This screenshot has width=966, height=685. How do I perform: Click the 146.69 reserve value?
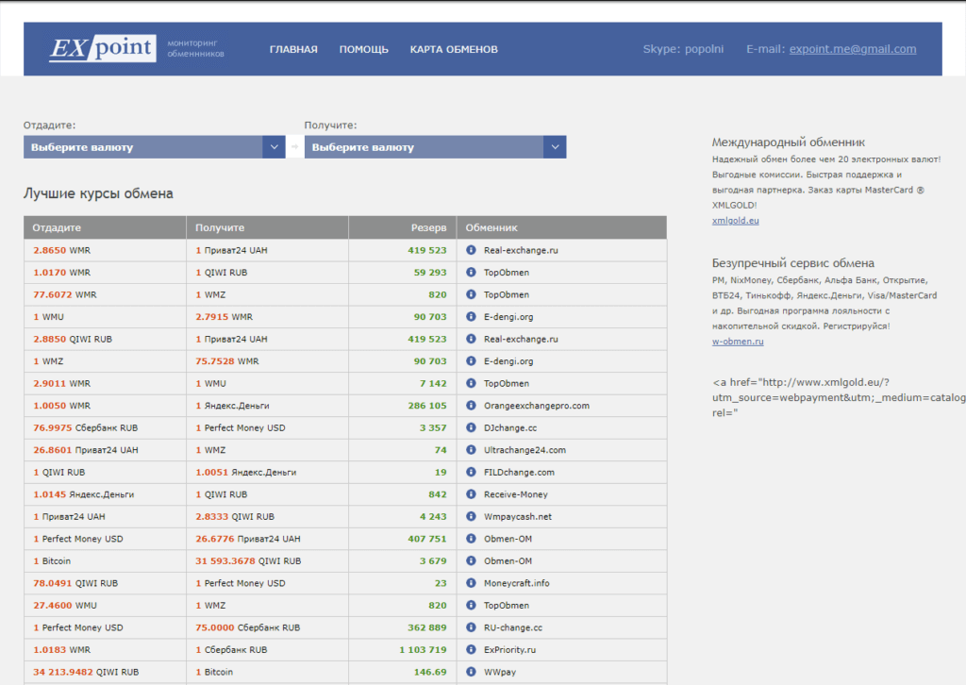(x=430, y=672)
